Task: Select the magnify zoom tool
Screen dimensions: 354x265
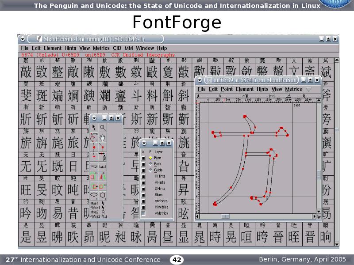Action: 103,127
